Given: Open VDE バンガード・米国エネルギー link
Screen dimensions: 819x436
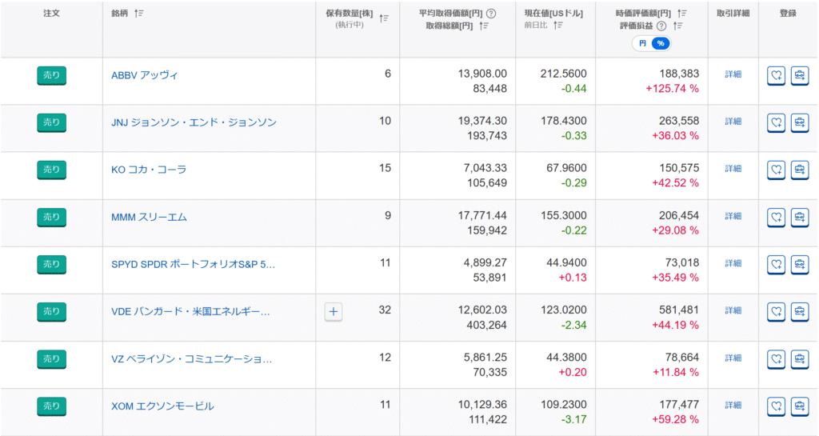Looking at the screenshot, I should 190,312.
